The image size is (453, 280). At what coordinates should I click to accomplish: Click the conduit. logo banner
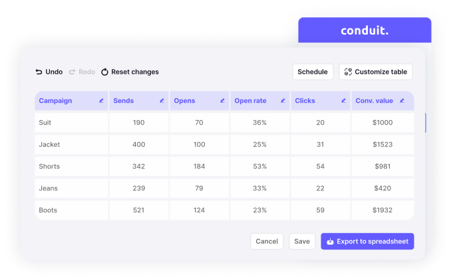[x=365, y=30]
